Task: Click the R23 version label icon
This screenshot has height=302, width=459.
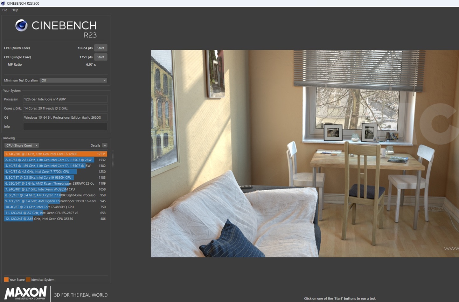Action: (90, 35)
